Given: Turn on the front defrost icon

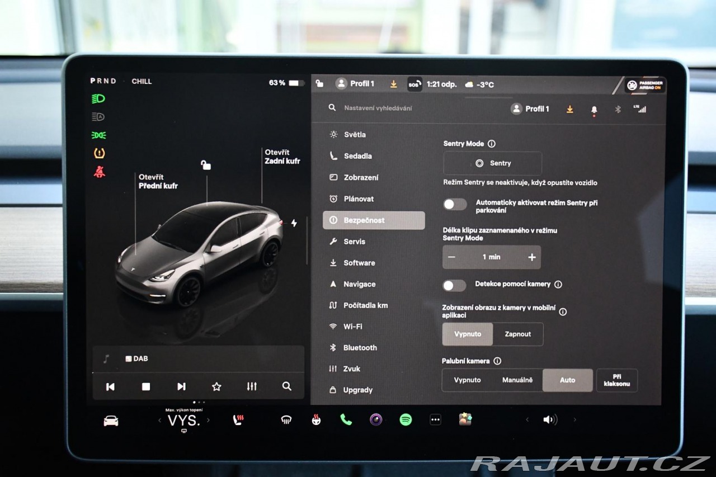Looking at the screenshot, I should pyautogui.click(x=286, y=420).
